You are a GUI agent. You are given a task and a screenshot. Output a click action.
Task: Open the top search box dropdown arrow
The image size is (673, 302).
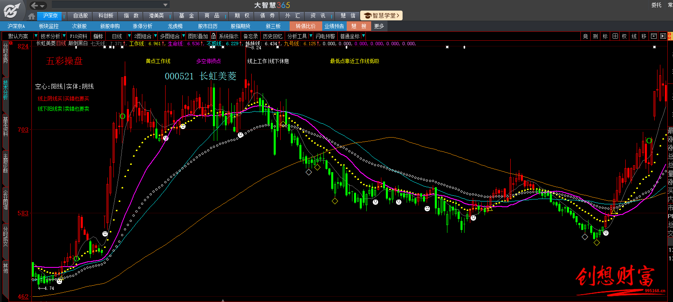click(x=165, y=5)
